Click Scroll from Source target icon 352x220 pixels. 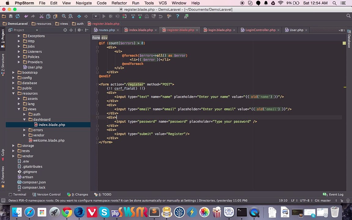(65, 30)
